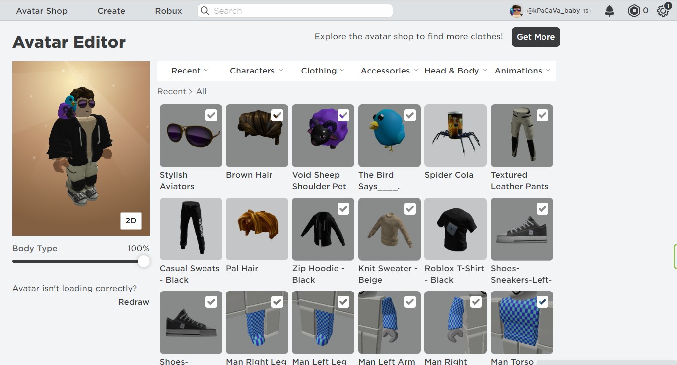Click the Body Type slider handle
The image size is (677, 365).
144,261
